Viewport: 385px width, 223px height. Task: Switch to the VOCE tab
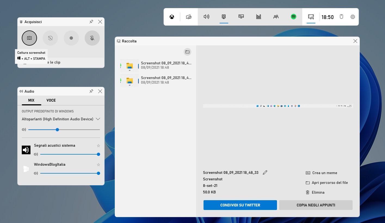[x=51, y=100]
